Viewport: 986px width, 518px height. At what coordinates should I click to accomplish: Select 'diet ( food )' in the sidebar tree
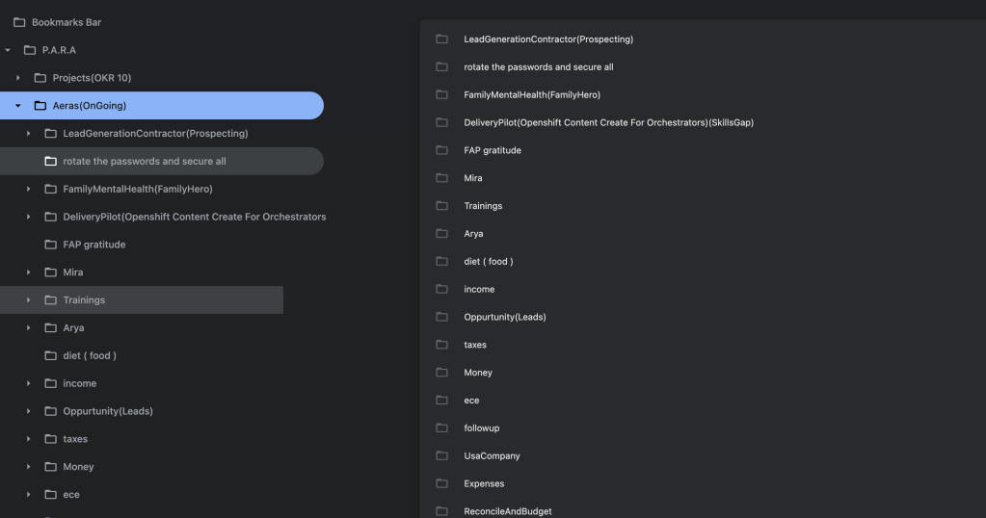90,355
